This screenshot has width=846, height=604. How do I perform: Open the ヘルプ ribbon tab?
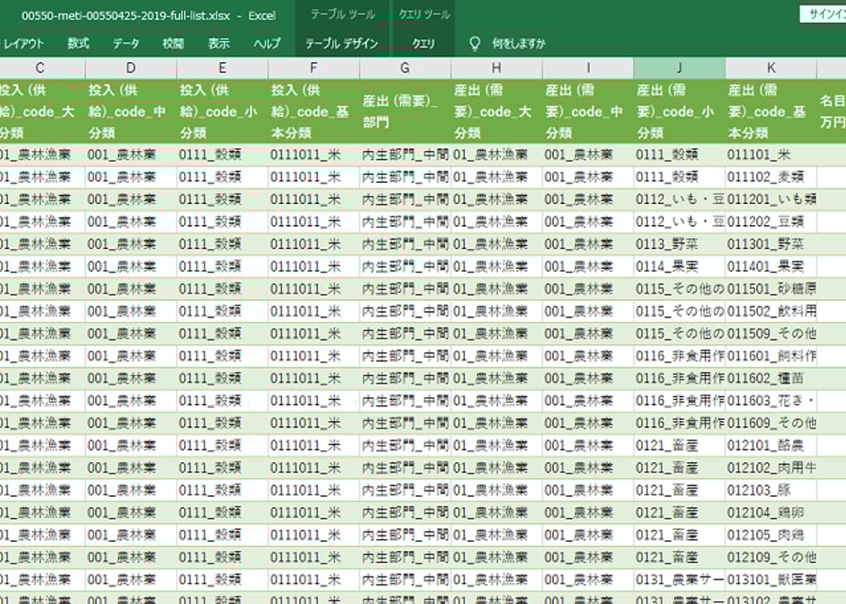[x=267, y=43]
